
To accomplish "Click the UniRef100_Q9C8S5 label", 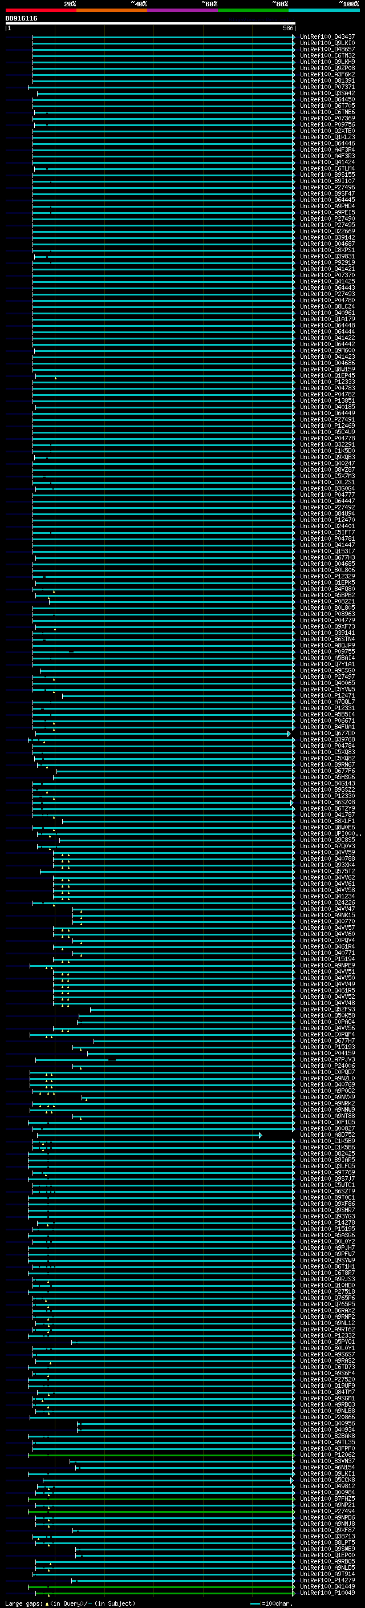I will point(327,840).
